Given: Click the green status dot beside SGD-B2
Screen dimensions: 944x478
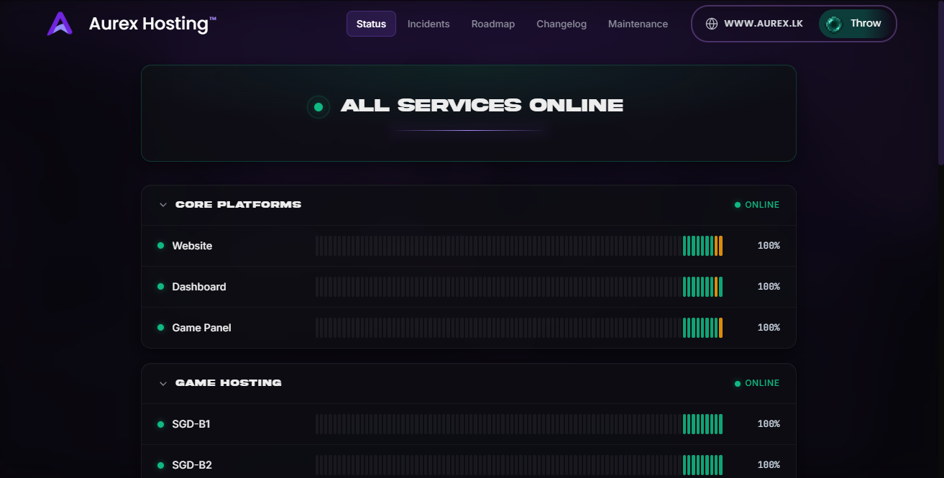Looking at the screenshot, I should pyautogui.click(x=160, y=465).
